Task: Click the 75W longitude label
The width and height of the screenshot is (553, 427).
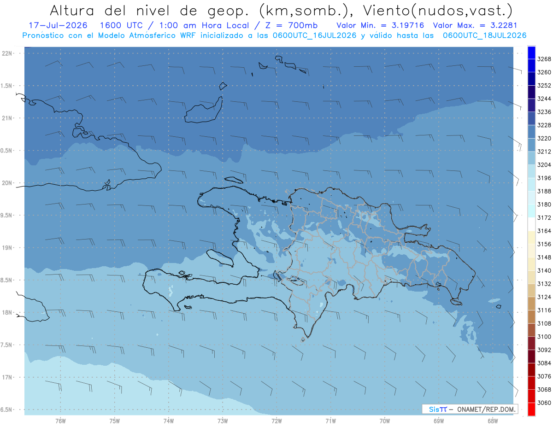Action: point(115,421)
